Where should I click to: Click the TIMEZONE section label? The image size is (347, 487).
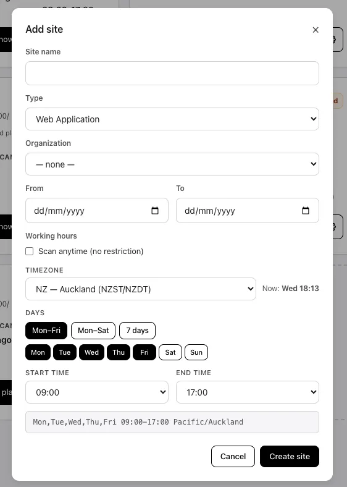point(44,270)
